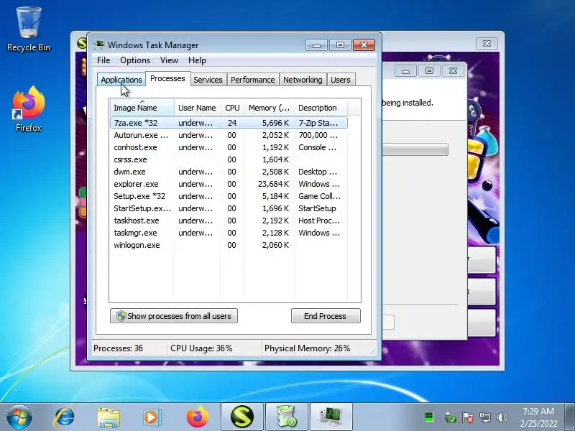Open Windows Explorer folder in taskbar

tap(109, 417)
